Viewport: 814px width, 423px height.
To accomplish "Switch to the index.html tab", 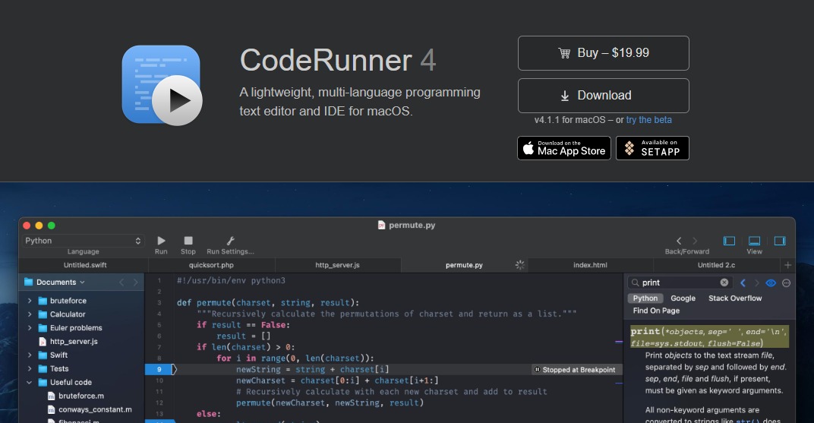I will [x=590, y=265].
